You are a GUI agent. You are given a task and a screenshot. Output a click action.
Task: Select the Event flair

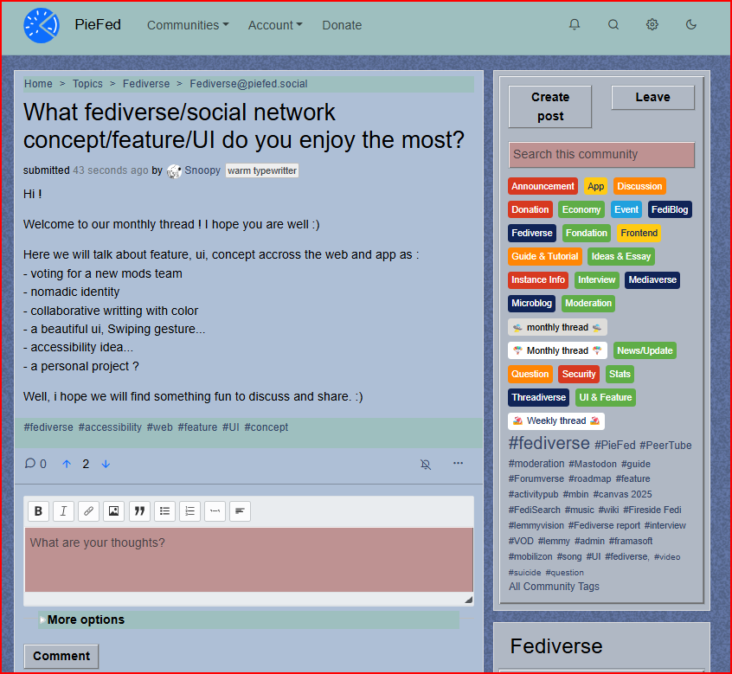626,209
